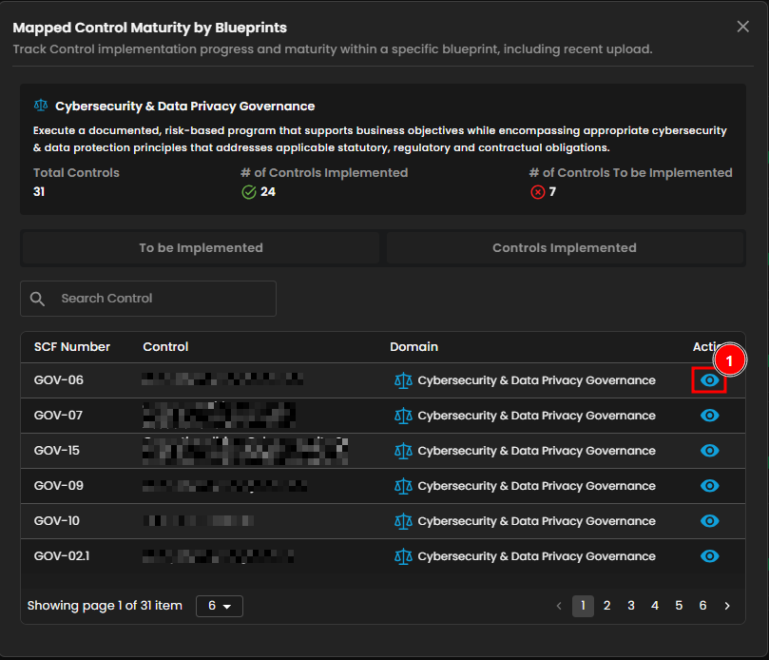
Task: Click the SCF Number column header
Action: [x=72, y=347]
